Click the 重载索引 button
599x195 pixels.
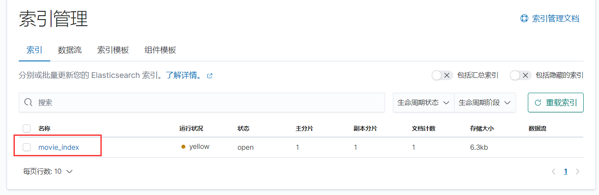click(556, 103)
